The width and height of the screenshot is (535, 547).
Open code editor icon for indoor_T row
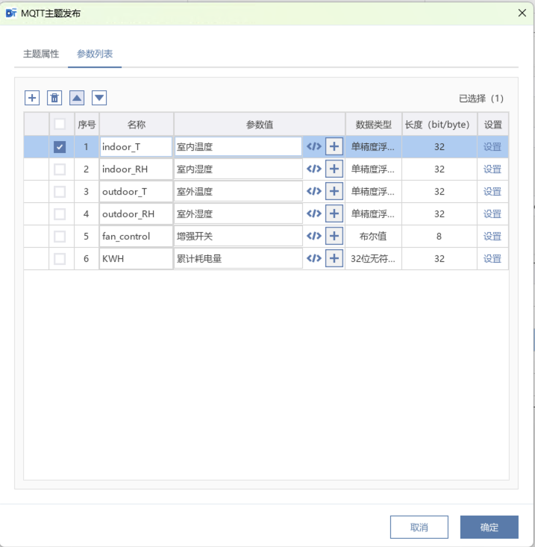tap(314, 147)
